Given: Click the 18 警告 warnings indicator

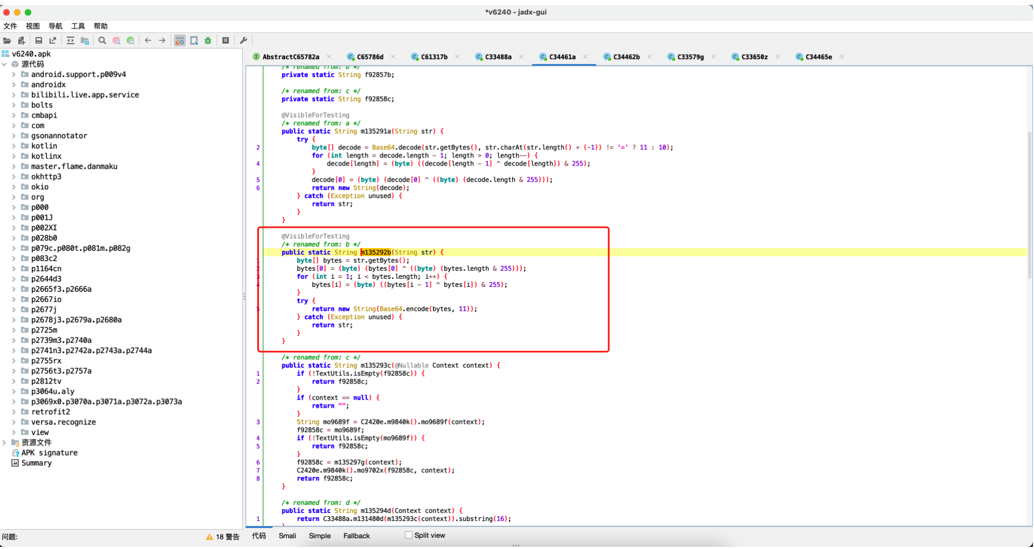Looking at the screenshot, I should click(223, 537).
